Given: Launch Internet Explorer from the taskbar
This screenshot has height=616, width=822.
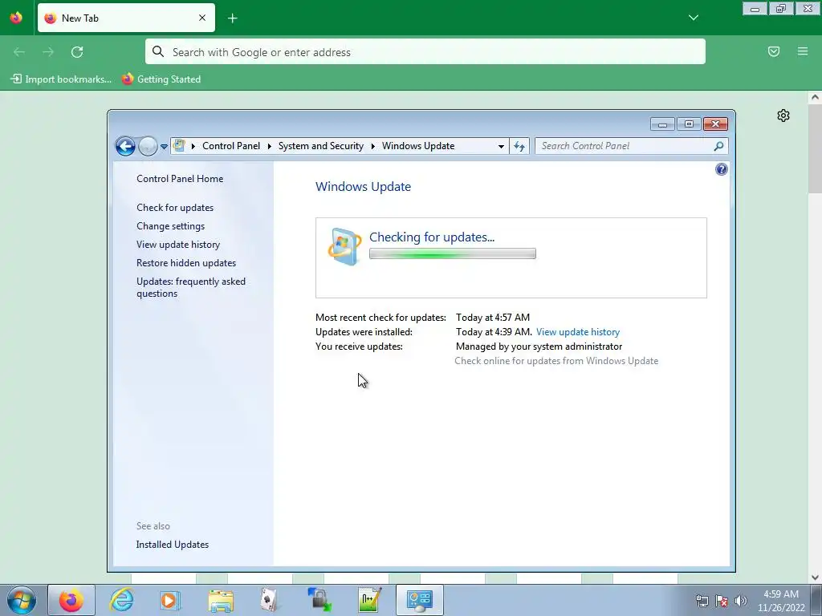Looking at the screenshot, I should 121,600.
